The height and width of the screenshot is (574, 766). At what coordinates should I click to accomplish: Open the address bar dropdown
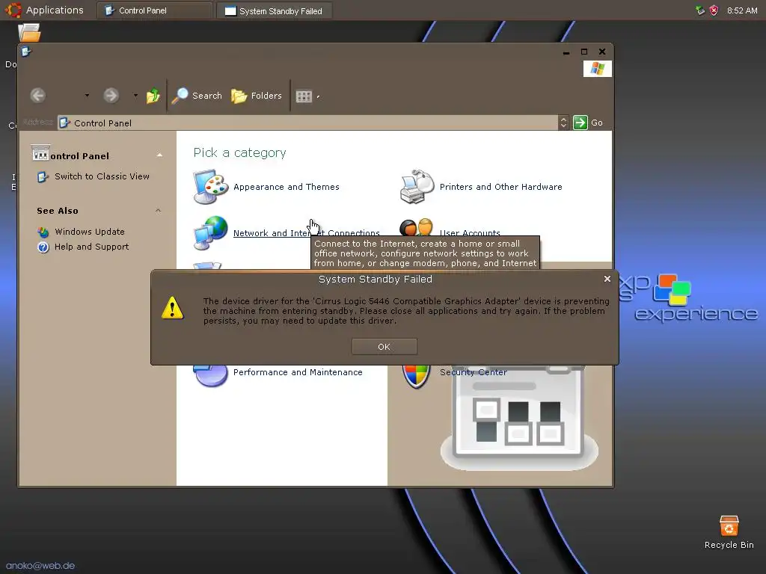pyautogui.click(x=563, y=123)
